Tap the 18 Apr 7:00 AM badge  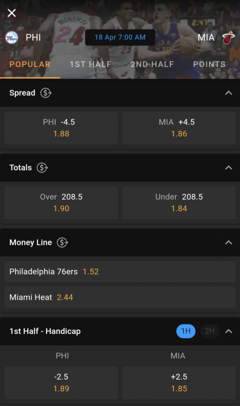coord(120,37)
